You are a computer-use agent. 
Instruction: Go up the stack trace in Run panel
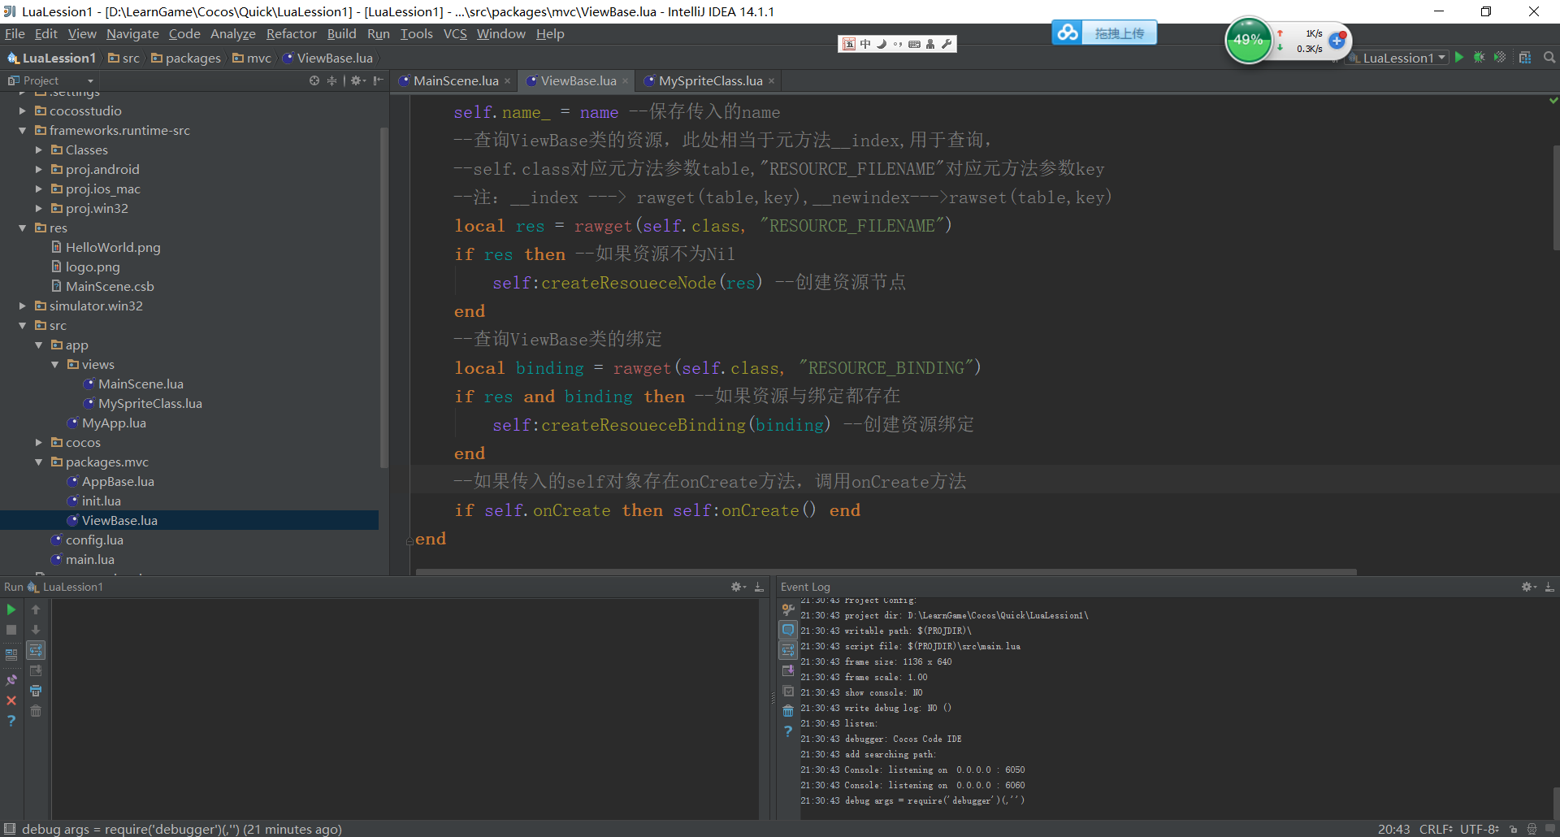tap(36, 609)
